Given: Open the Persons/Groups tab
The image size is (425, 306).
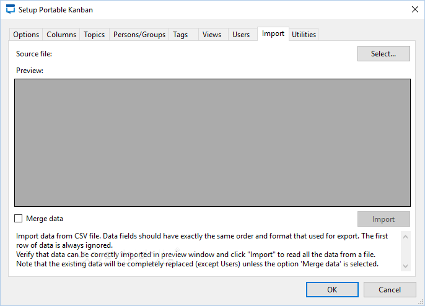Looking at the screenshot, I should [x=139, y=35].
